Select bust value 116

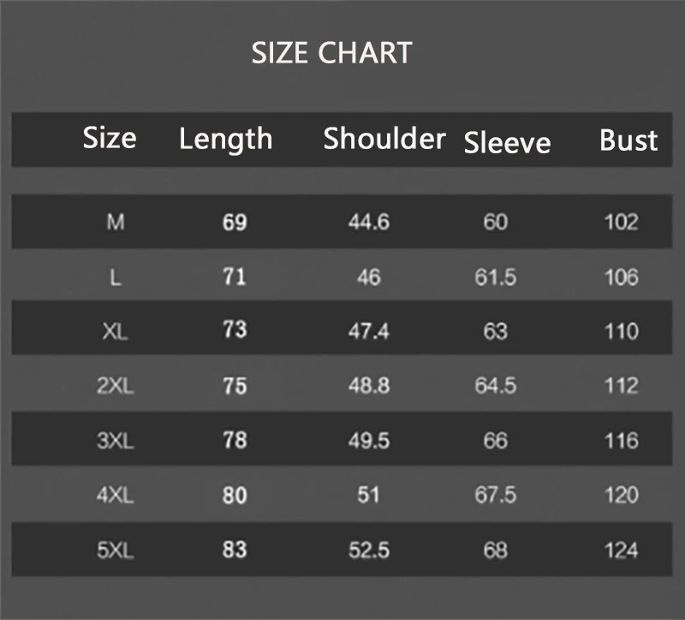coord(622,440)
